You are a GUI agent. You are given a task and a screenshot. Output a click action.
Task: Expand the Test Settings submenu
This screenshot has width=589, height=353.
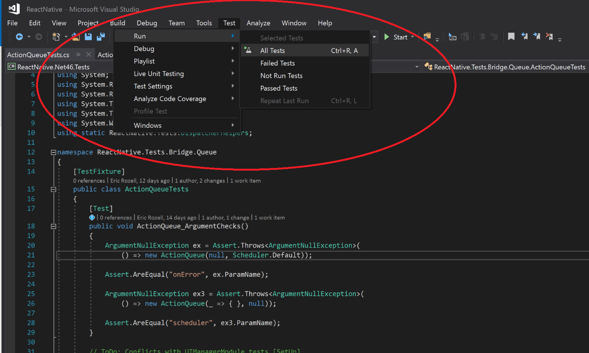177,86
